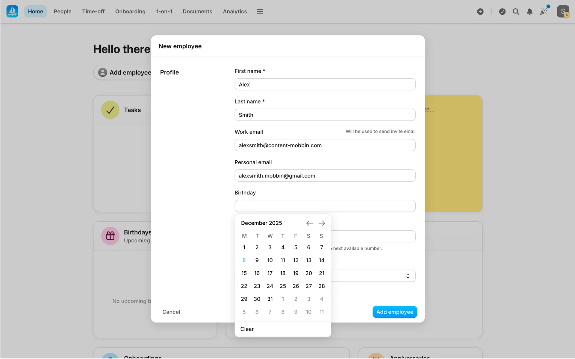Click the plus add icon in header

click(x=480, y=12)
